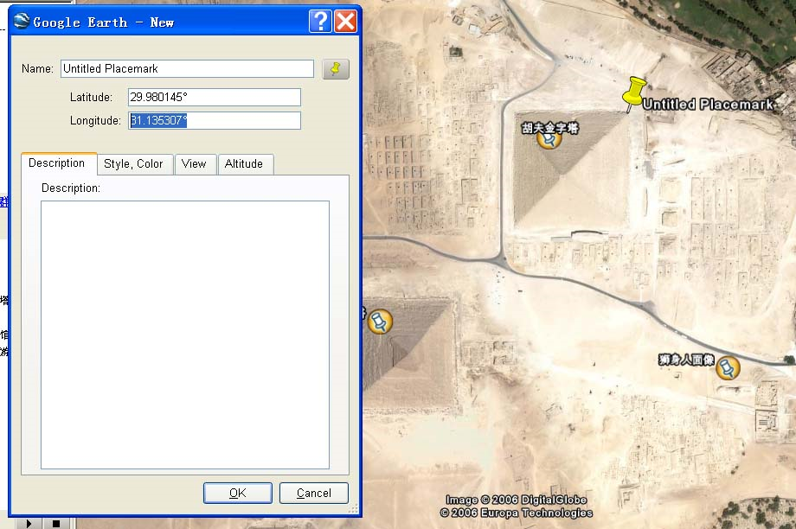Close the Google Earth New dialog
Screen dimensions: 796x529
[346, 22]
